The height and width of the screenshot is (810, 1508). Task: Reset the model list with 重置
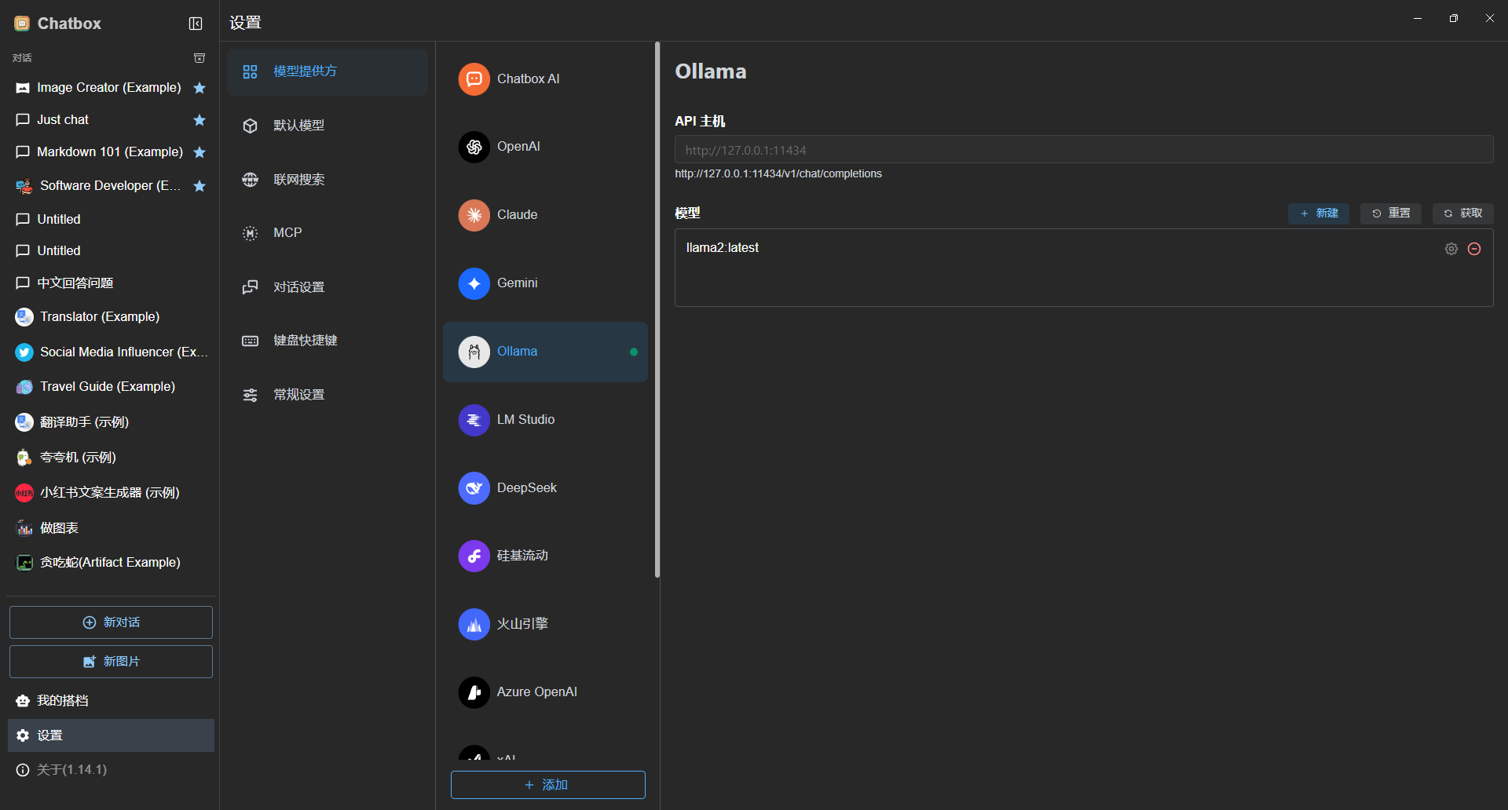(x=1391, y=213)
